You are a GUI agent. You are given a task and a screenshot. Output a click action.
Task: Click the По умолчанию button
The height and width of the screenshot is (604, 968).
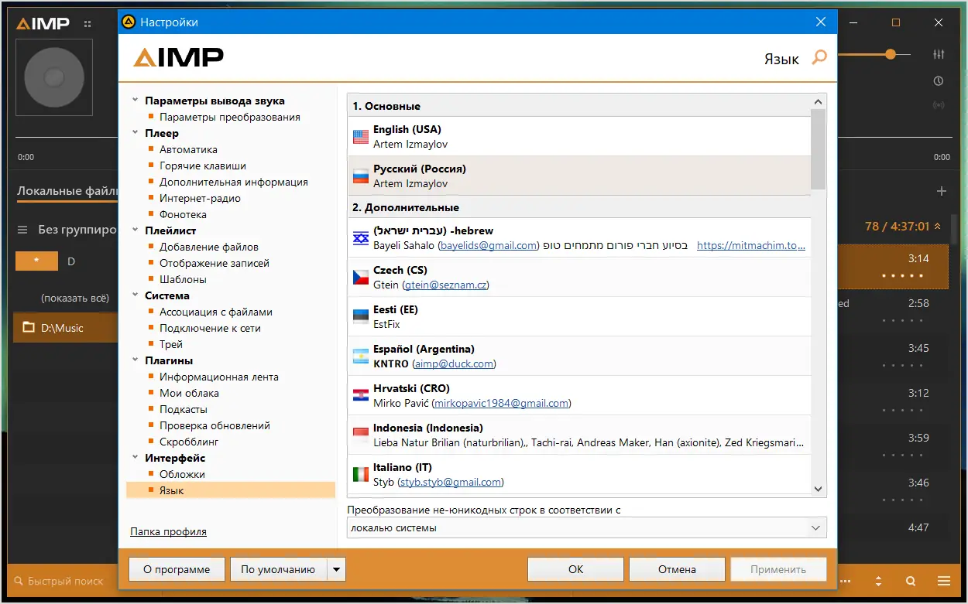tap(278, 569)
